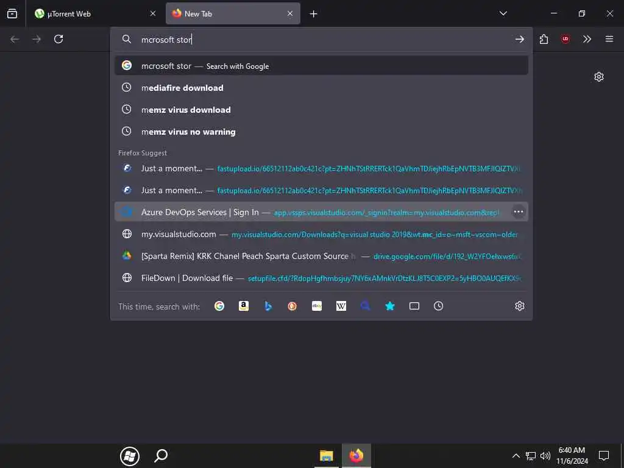Viewport: 624px width, 468px height.
Task: Open network status tray icon
Action: 531,456
